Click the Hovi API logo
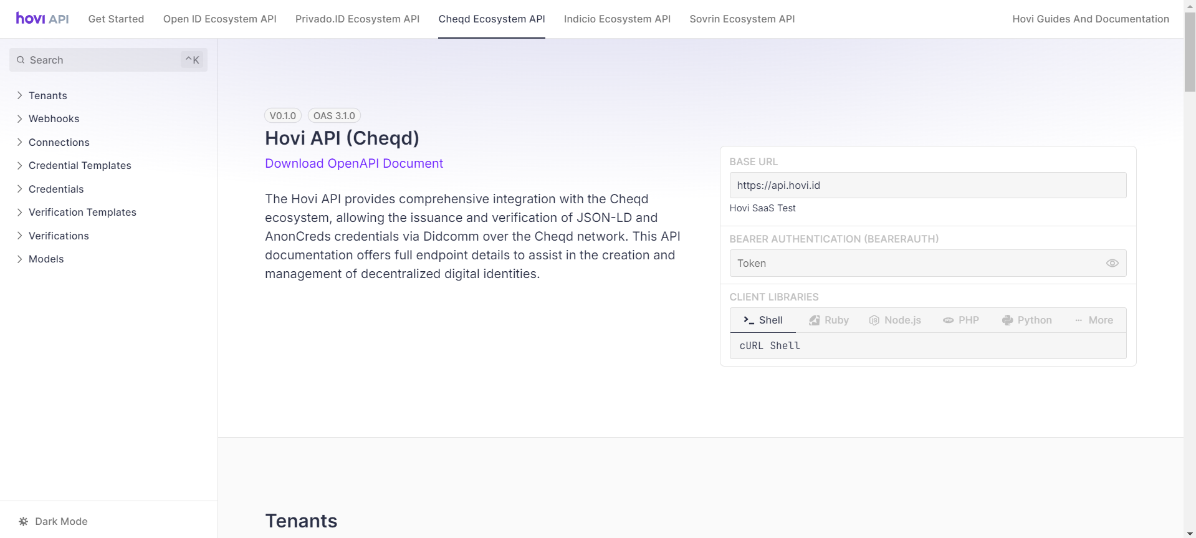Image resolution: width=1196 pixels, height=538 pixels. (x=42, y=19)
